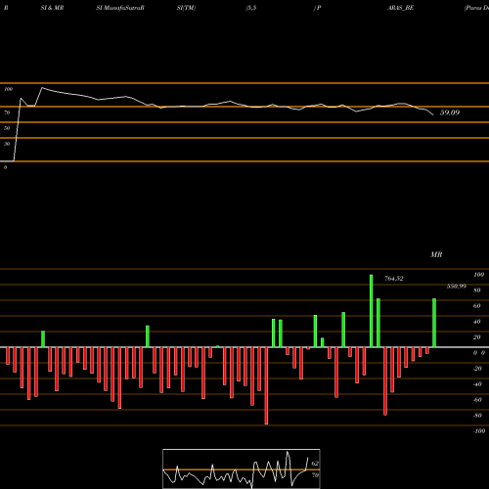Click the last green bar below the 550.99 label
This screenshot has height=489, width=489.
434,323
